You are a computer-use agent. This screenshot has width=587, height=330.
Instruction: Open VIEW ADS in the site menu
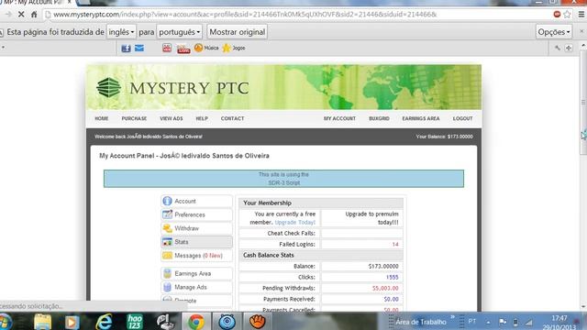point(172,118)
